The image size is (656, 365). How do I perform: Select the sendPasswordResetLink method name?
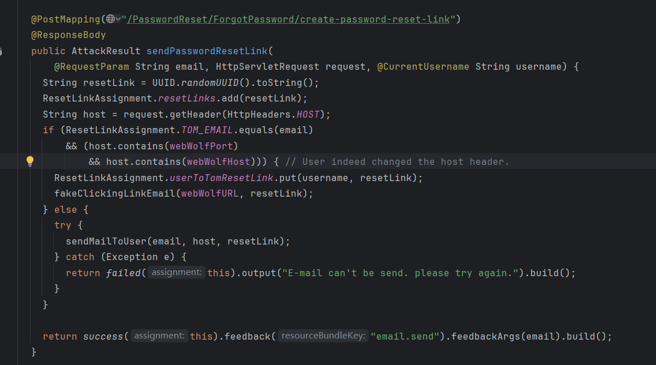(207, 51)
